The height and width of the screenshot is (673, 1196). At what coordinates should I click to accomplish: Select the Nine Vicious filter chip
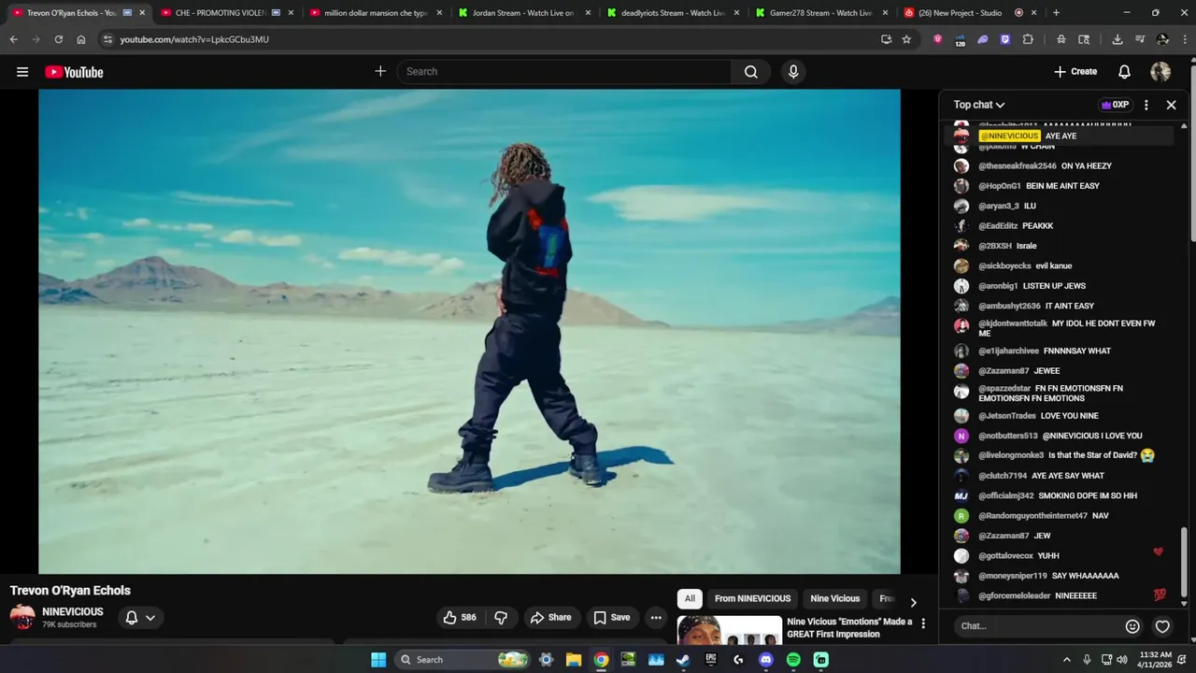[834, 598]
